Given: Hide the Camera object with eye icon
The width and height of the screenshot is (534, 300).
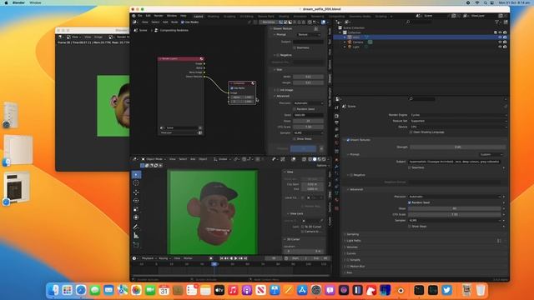Looking at the screenshot, I should point(500,42).
